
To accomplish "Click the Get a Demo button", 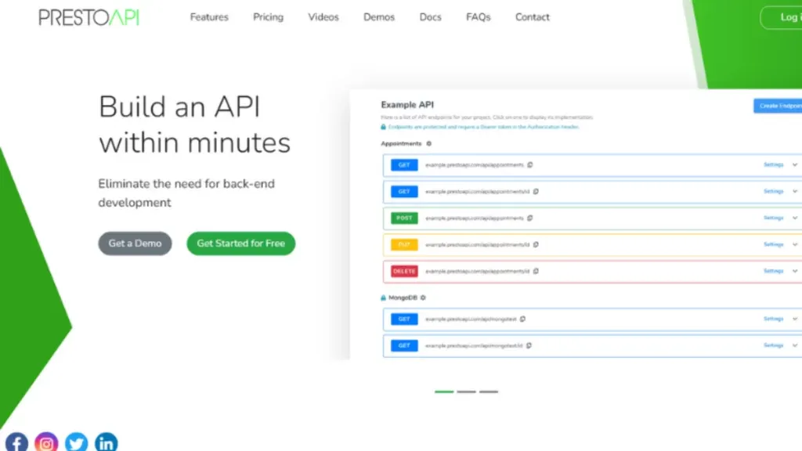I will [135, 244].
